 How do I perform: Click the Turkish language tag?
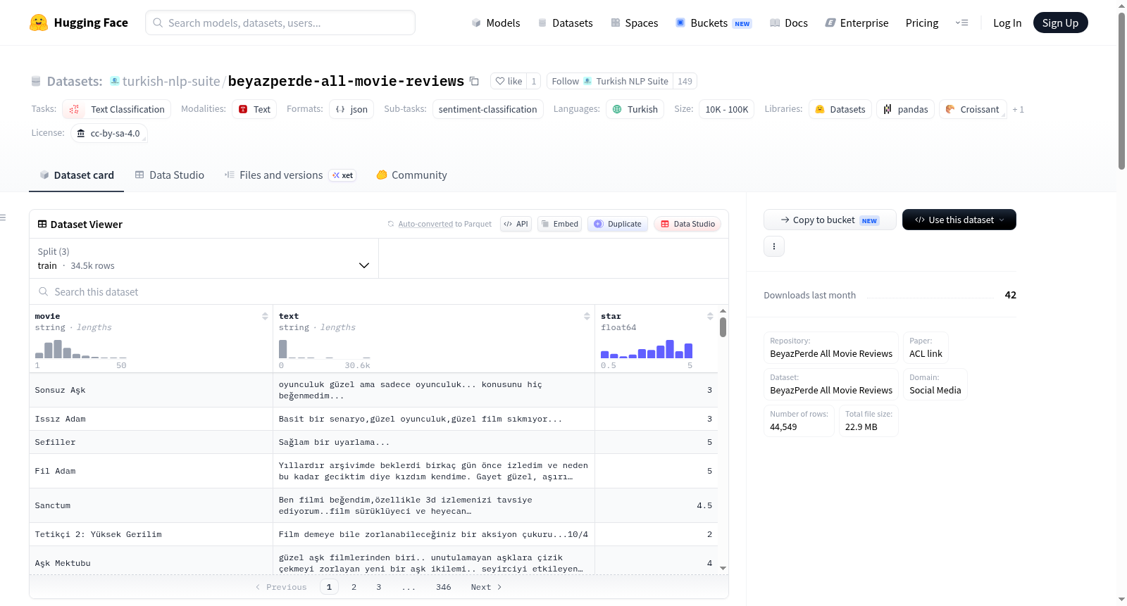[635, 109]
